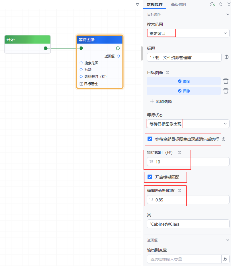Click the first 图像 entry button

184,81
